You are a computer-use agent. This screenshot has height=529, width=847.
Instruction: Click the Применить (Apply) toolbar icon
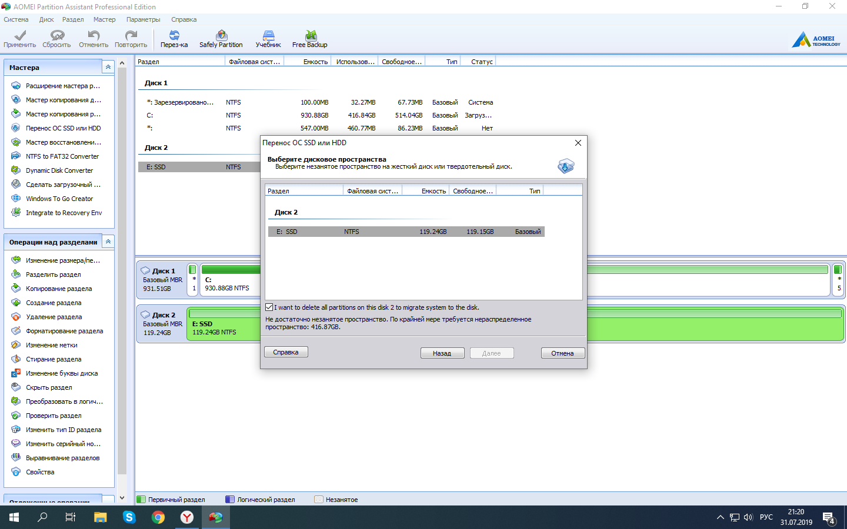pos(19,39)
